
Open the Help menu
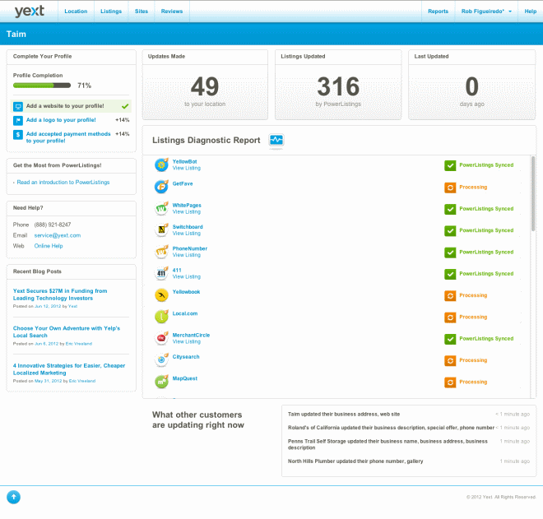(530, 12)
